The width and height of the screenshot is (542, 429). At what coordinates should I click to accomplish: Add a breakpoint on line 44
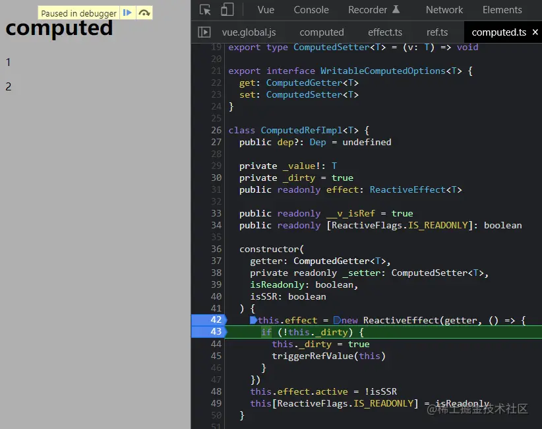click(x=216, y=344)
